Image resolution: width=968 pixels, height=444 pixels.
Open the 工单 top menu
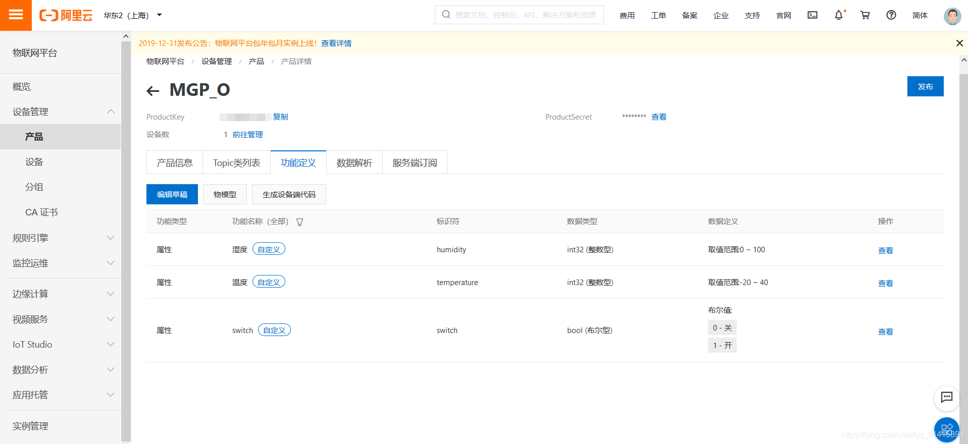[658, 16]
